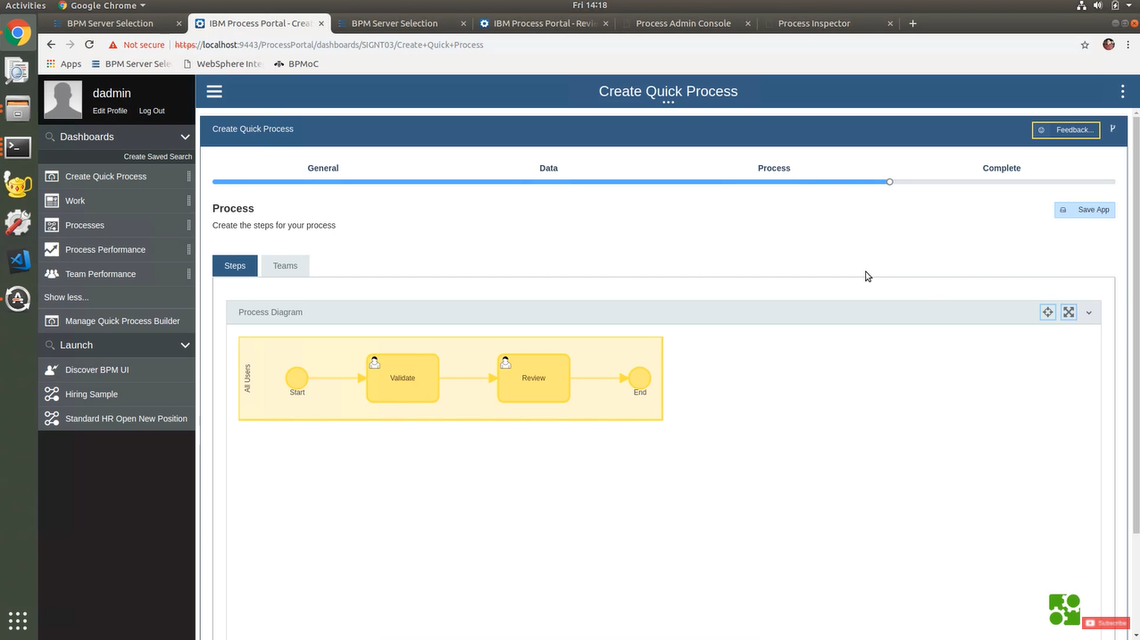Click the Log Out link

click(152, 111)
